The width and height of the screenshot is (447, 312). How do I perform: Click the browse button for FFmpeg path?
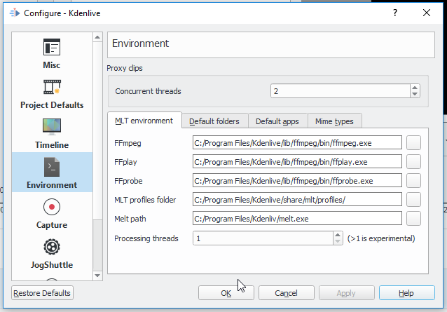[x=413, y=143]
